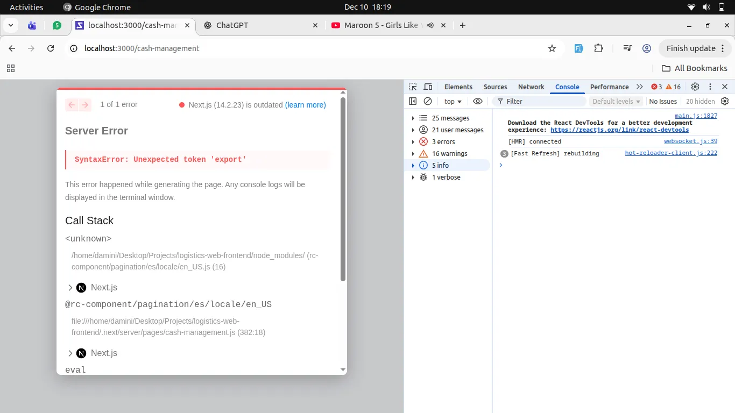Close the ChatGPT tab
Viewport: 735px width, 413px height.
(x=315, y=25)
